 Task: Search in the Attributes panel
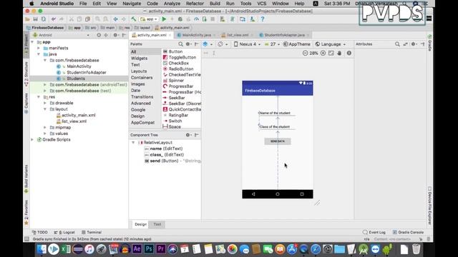397,44
